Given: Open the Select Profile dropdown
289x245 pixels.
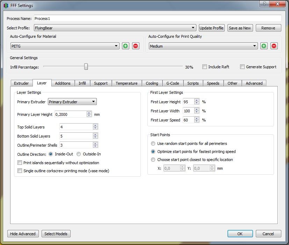Looking at the screenshot, I should point(193,28).
